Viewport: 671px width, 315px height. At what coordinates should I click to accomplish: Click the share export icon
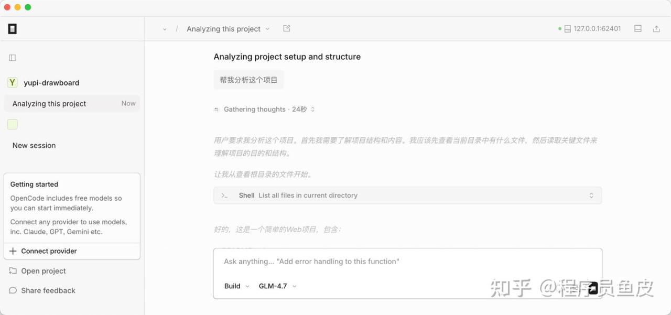pyautogui.click(x=656, y=29)
